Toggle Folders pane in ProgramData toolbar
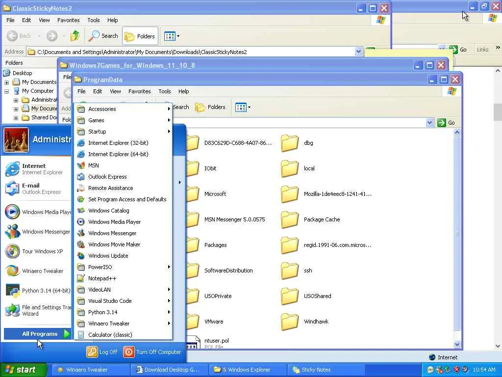 pyautogui.click(x=211, y=108)
